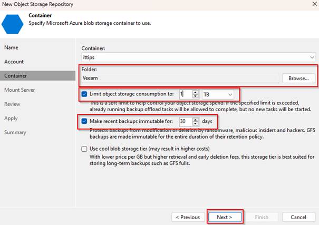The width and height of the screenshot is (319, 225).
Task: Click the Next > button
Action: tap(225, 217)
